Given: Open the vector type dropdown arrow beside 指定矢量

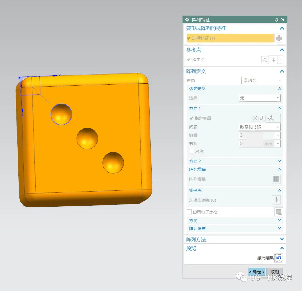Looking at the screenshot, I should 278,118.
